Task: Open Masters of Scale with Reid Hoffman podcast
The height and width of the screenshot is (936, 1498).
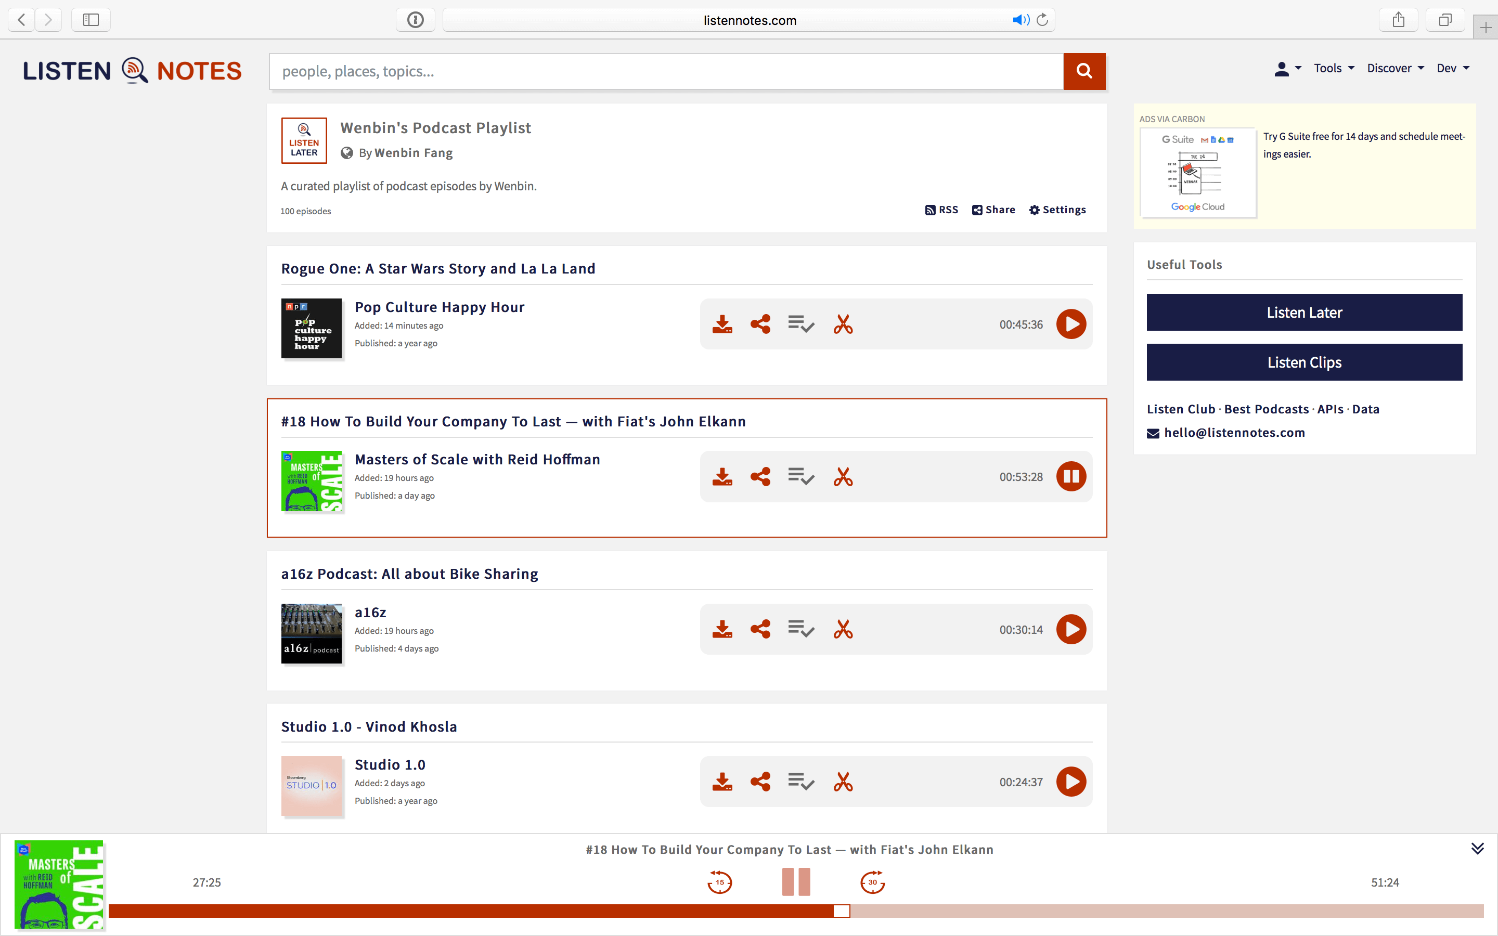Action: coord(477,459)
